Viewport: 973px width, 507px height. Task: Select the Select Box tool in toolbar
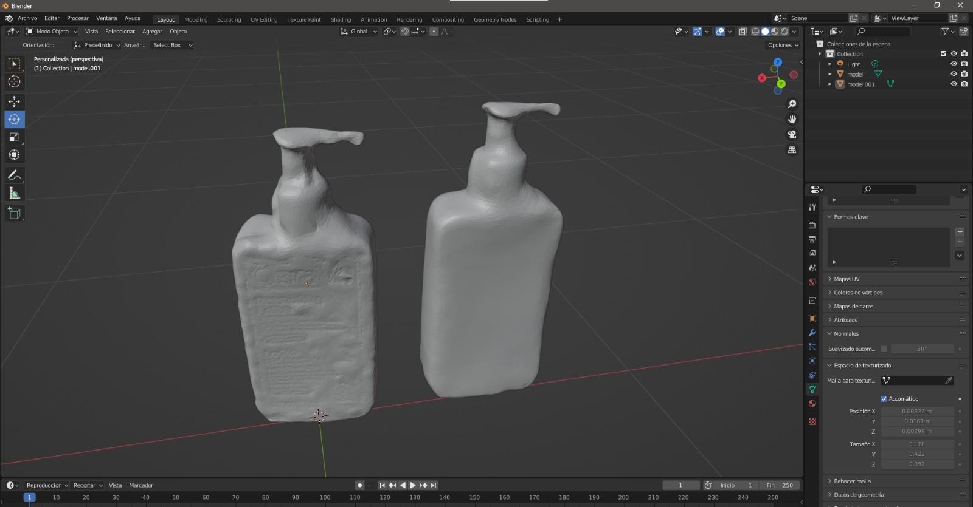point(14,64)
